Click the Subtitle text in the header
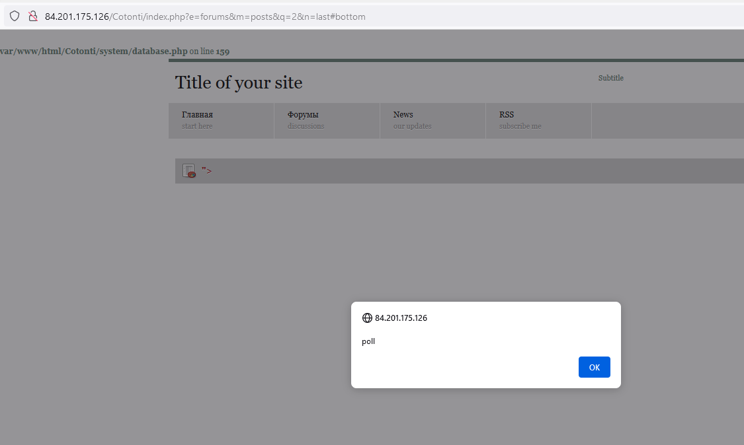This screenshot has width=744, height=445. 610,77
